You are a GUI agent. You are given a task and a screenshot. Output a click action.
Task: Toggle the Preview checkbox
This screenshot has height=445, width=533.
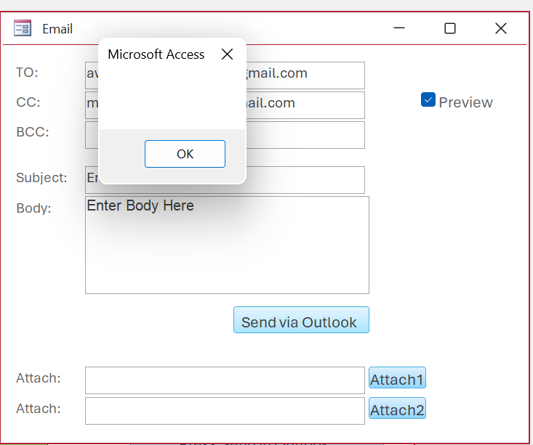428,100
